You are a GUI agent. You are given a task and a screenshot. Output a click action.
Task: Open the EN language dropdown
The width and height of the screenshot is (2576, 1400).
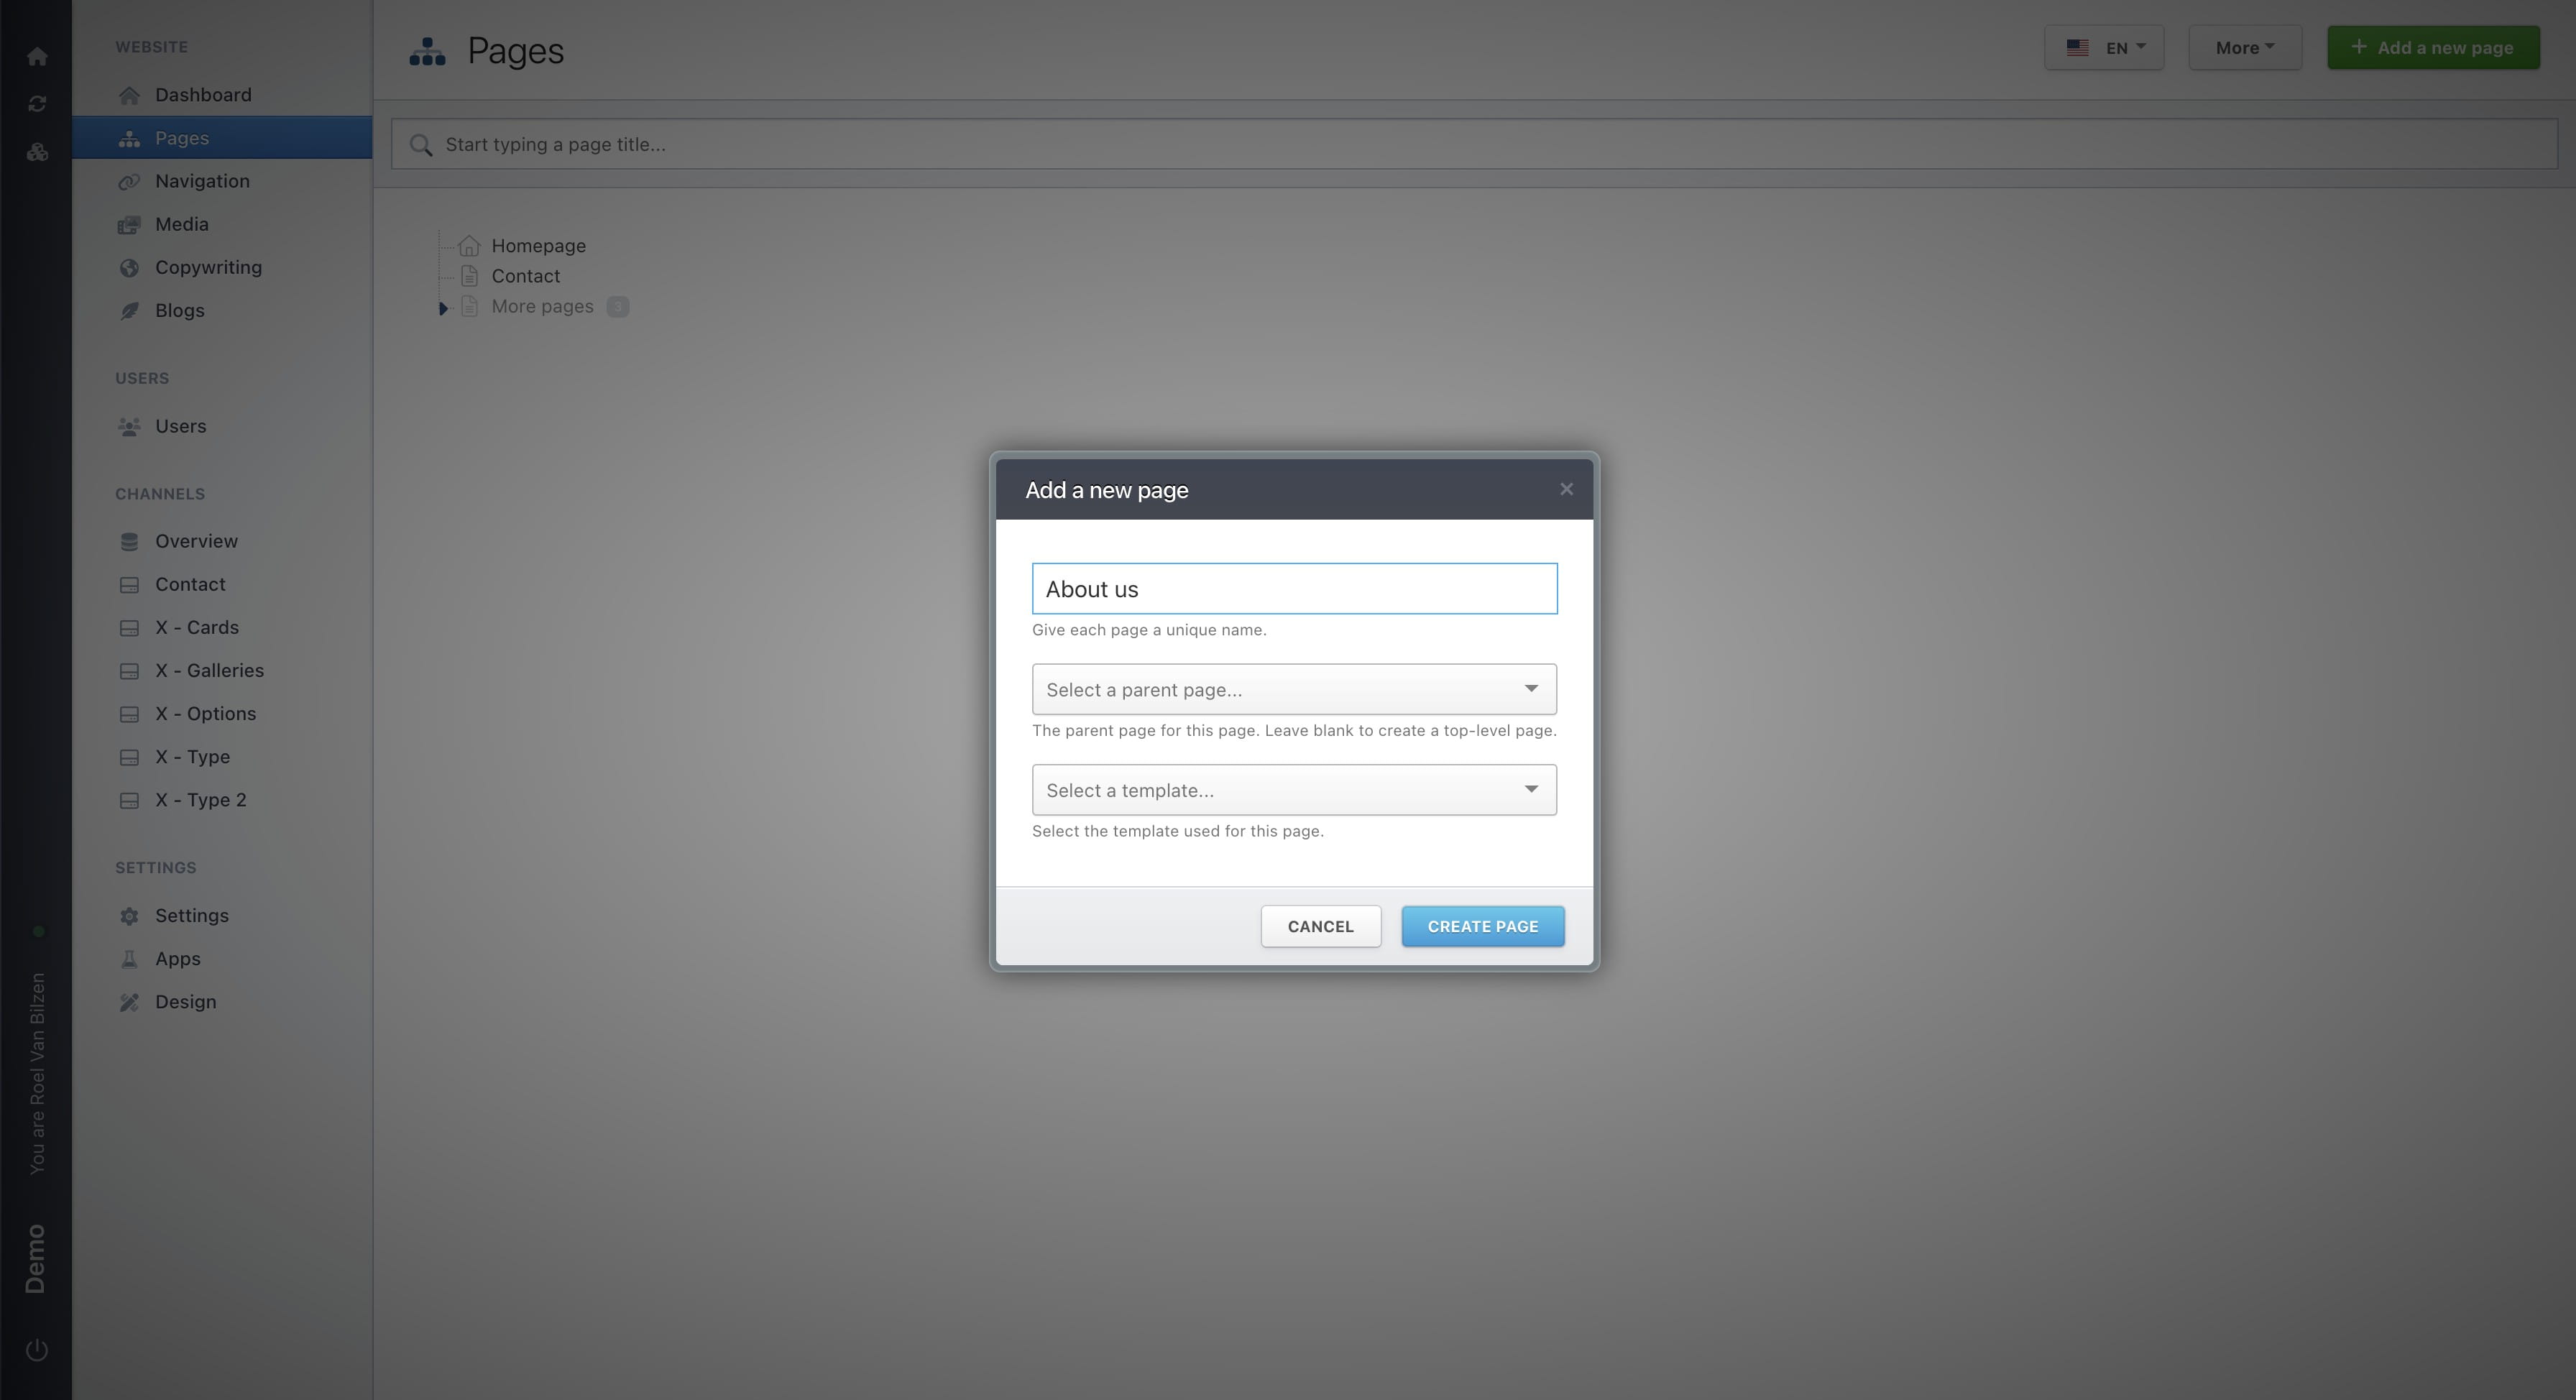(2104, 46)
